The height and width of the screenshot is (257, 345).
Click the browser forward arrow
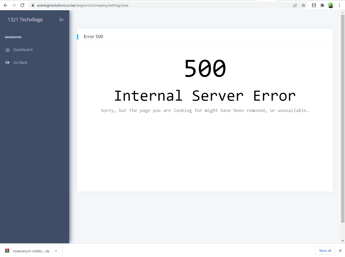coord(14,5)
